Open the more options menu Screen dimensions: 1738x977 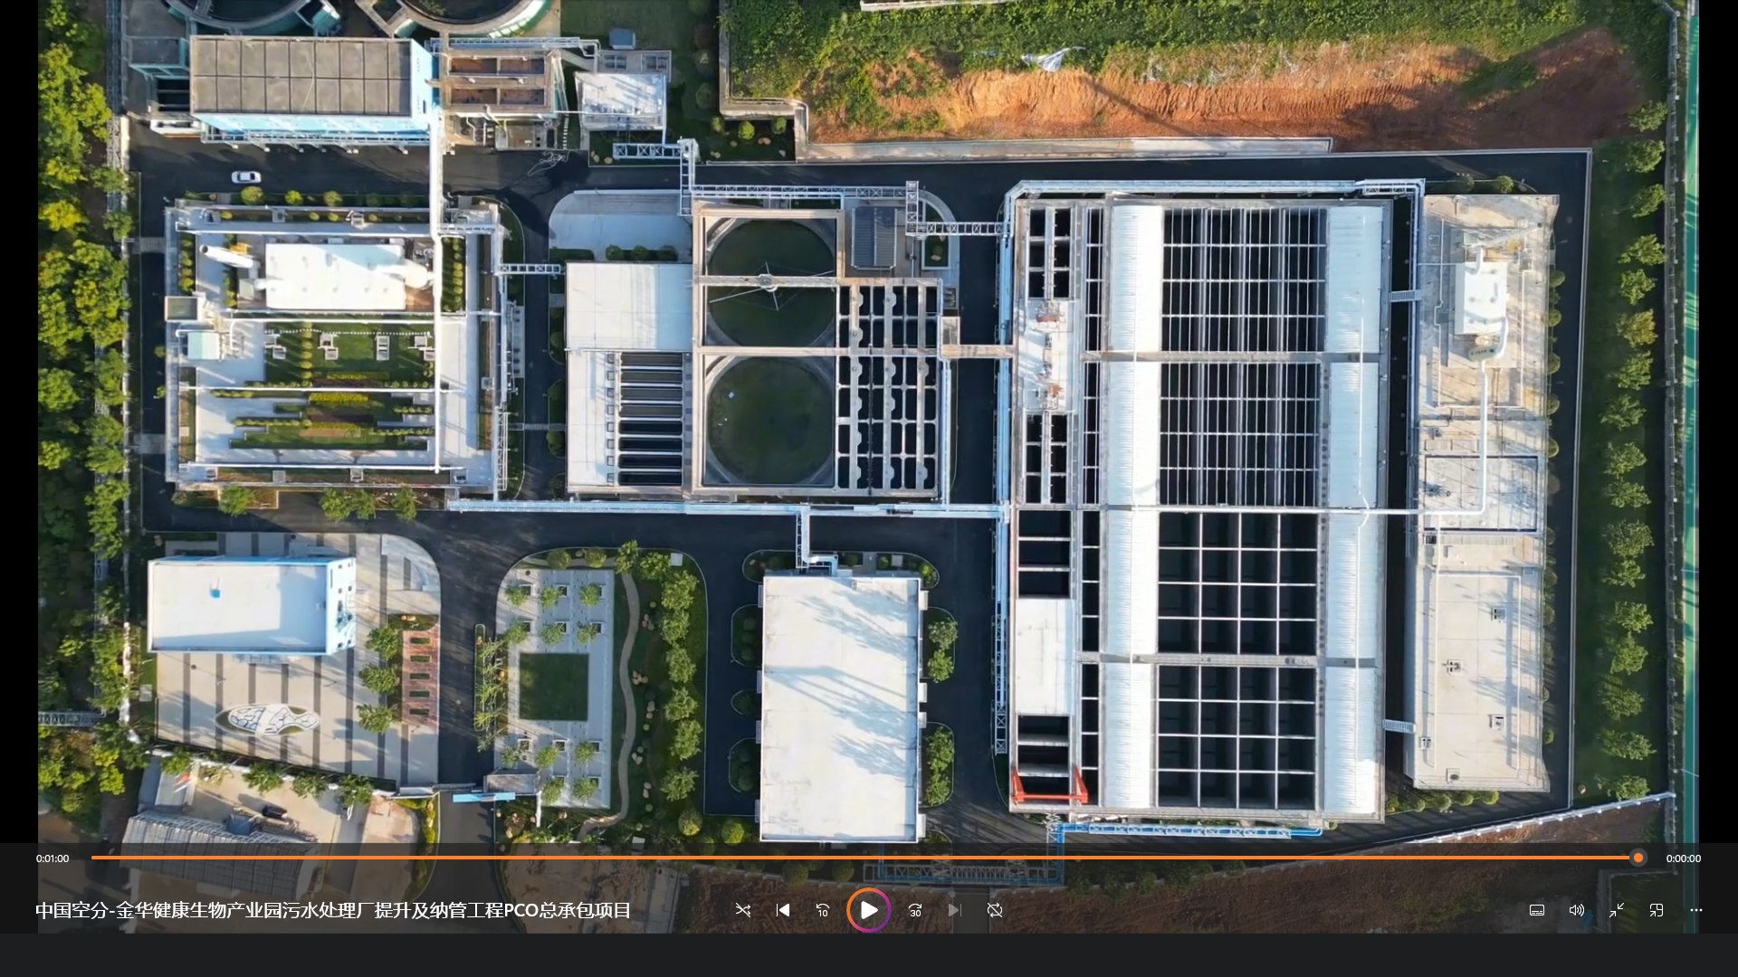click(1696, 910)
